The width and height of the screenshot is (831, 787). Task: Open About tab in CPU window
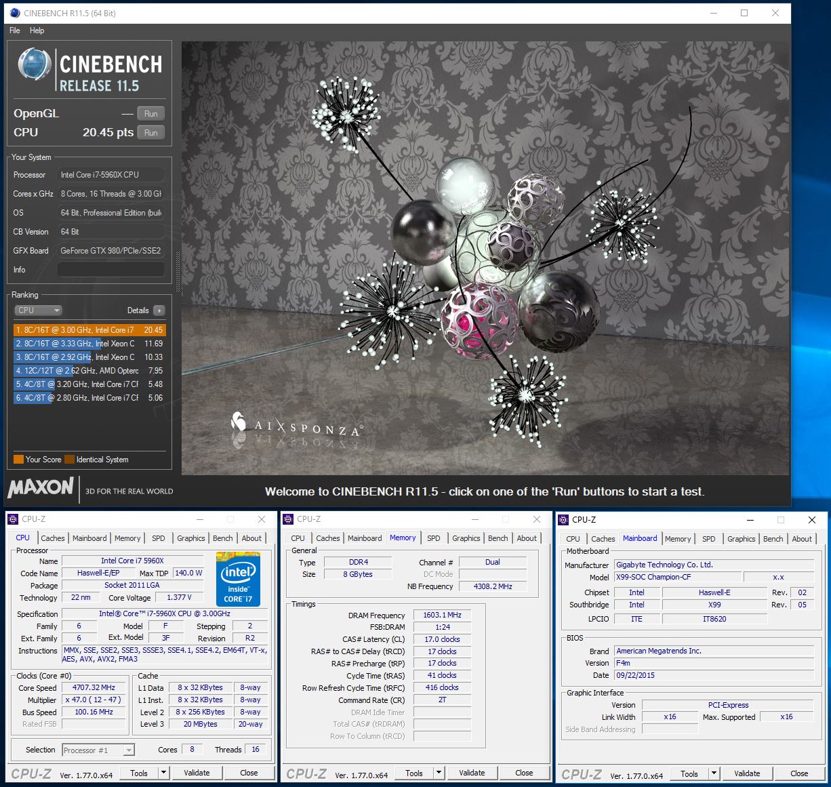click(252, 538)
